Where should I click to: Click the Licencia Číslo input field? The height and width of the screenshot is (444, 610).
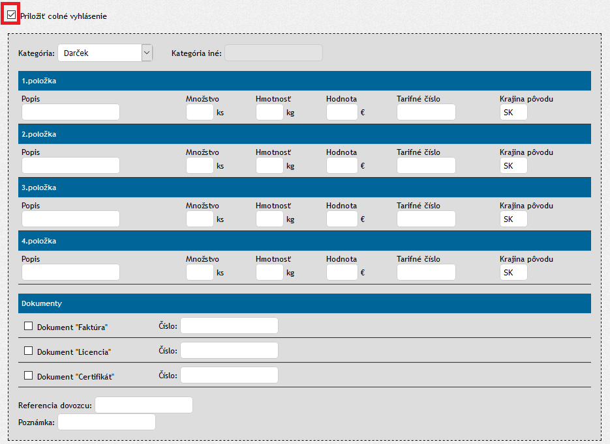pos(229,350)
